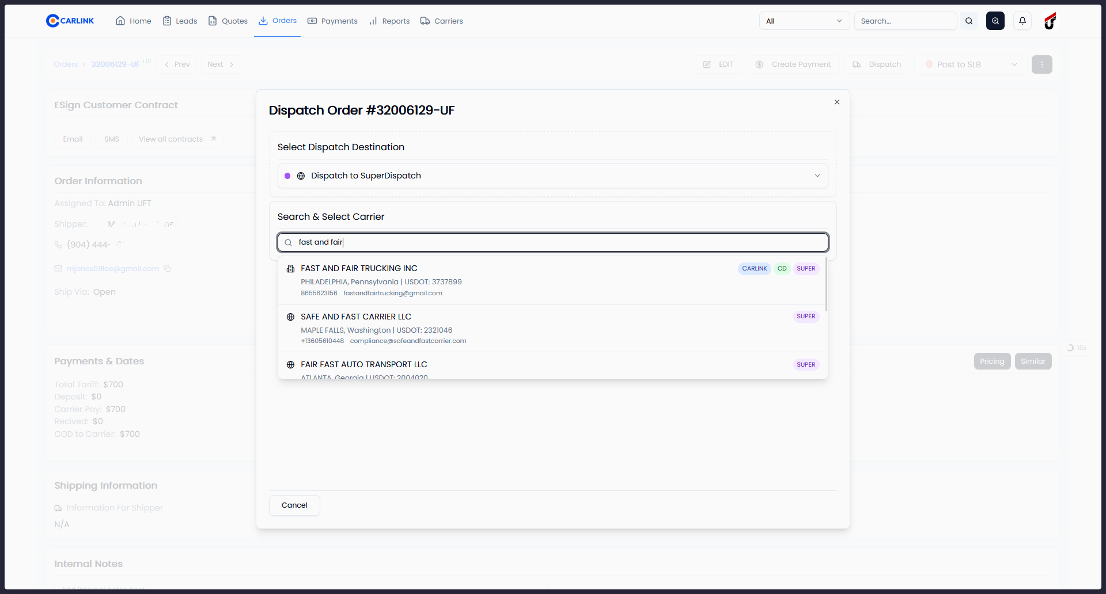Open the kebab menu beside Post to SLB
This screenshot has width=1106, height=594.
pyautogui.click(x=1042, y=64)
